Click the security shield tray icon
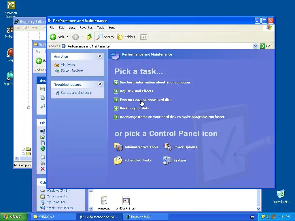 click(263, 217)
